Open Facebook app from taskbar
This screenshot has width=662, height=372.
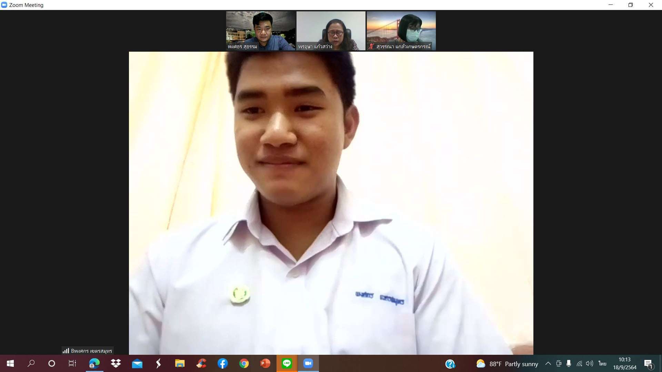(222, 363)
